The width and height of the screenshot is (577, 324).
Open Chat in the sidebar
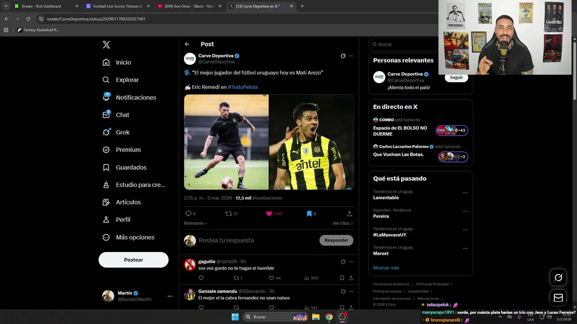[115, 115]
